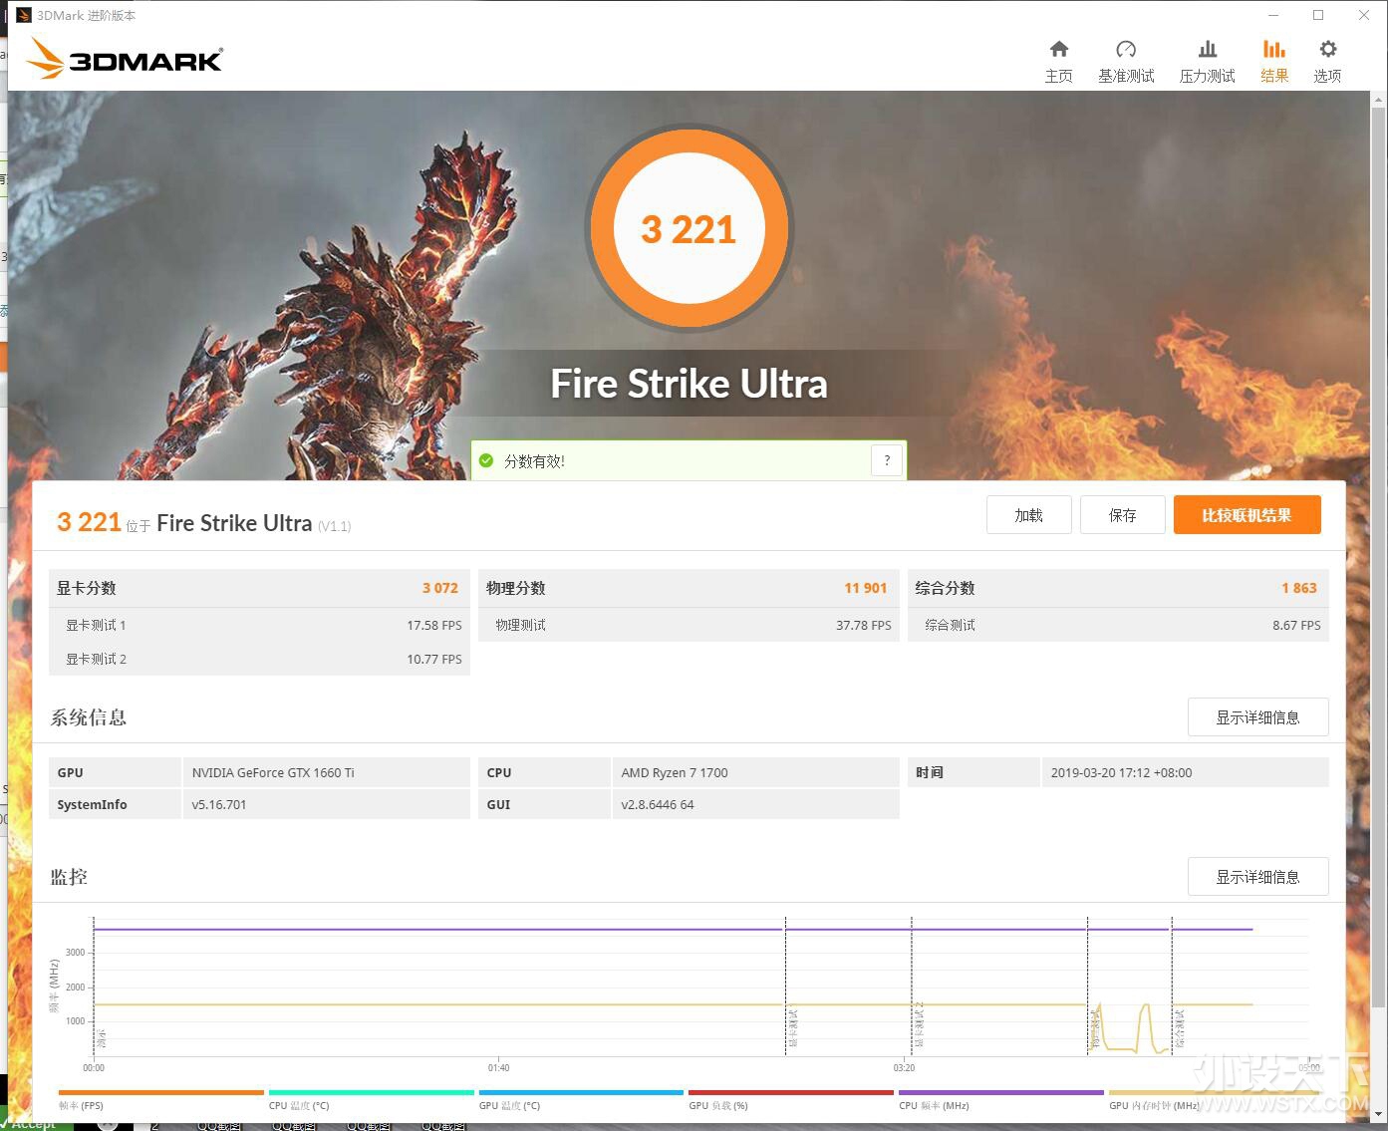Click the gear icon above 选项
This screenshot has width=1388, height=1131.
click(1328, 49)
